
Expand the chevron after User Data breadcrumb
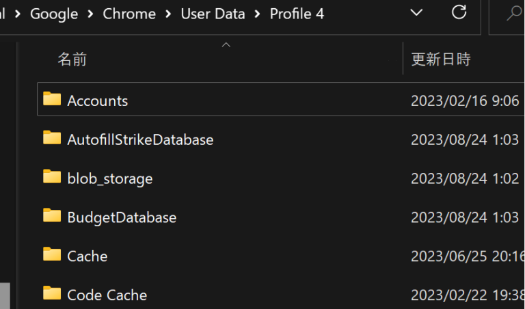(x=258, y=14)
